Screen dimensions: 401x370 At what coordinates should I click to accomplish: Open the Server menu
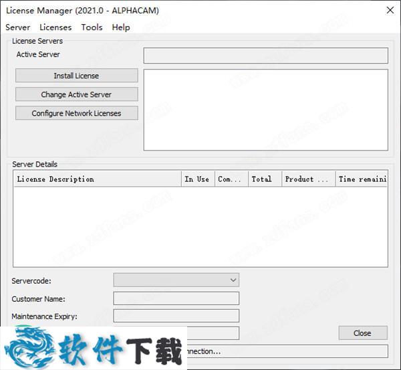[17, 27]
